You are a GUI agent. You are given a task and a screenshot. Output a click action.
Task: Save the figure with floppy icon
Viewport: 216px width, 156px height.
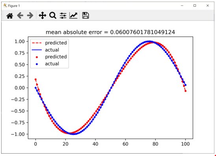pos(86,15)
